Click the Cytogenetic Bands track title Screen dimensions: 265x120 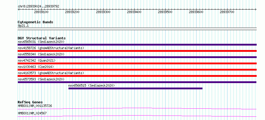pos(35,22)
